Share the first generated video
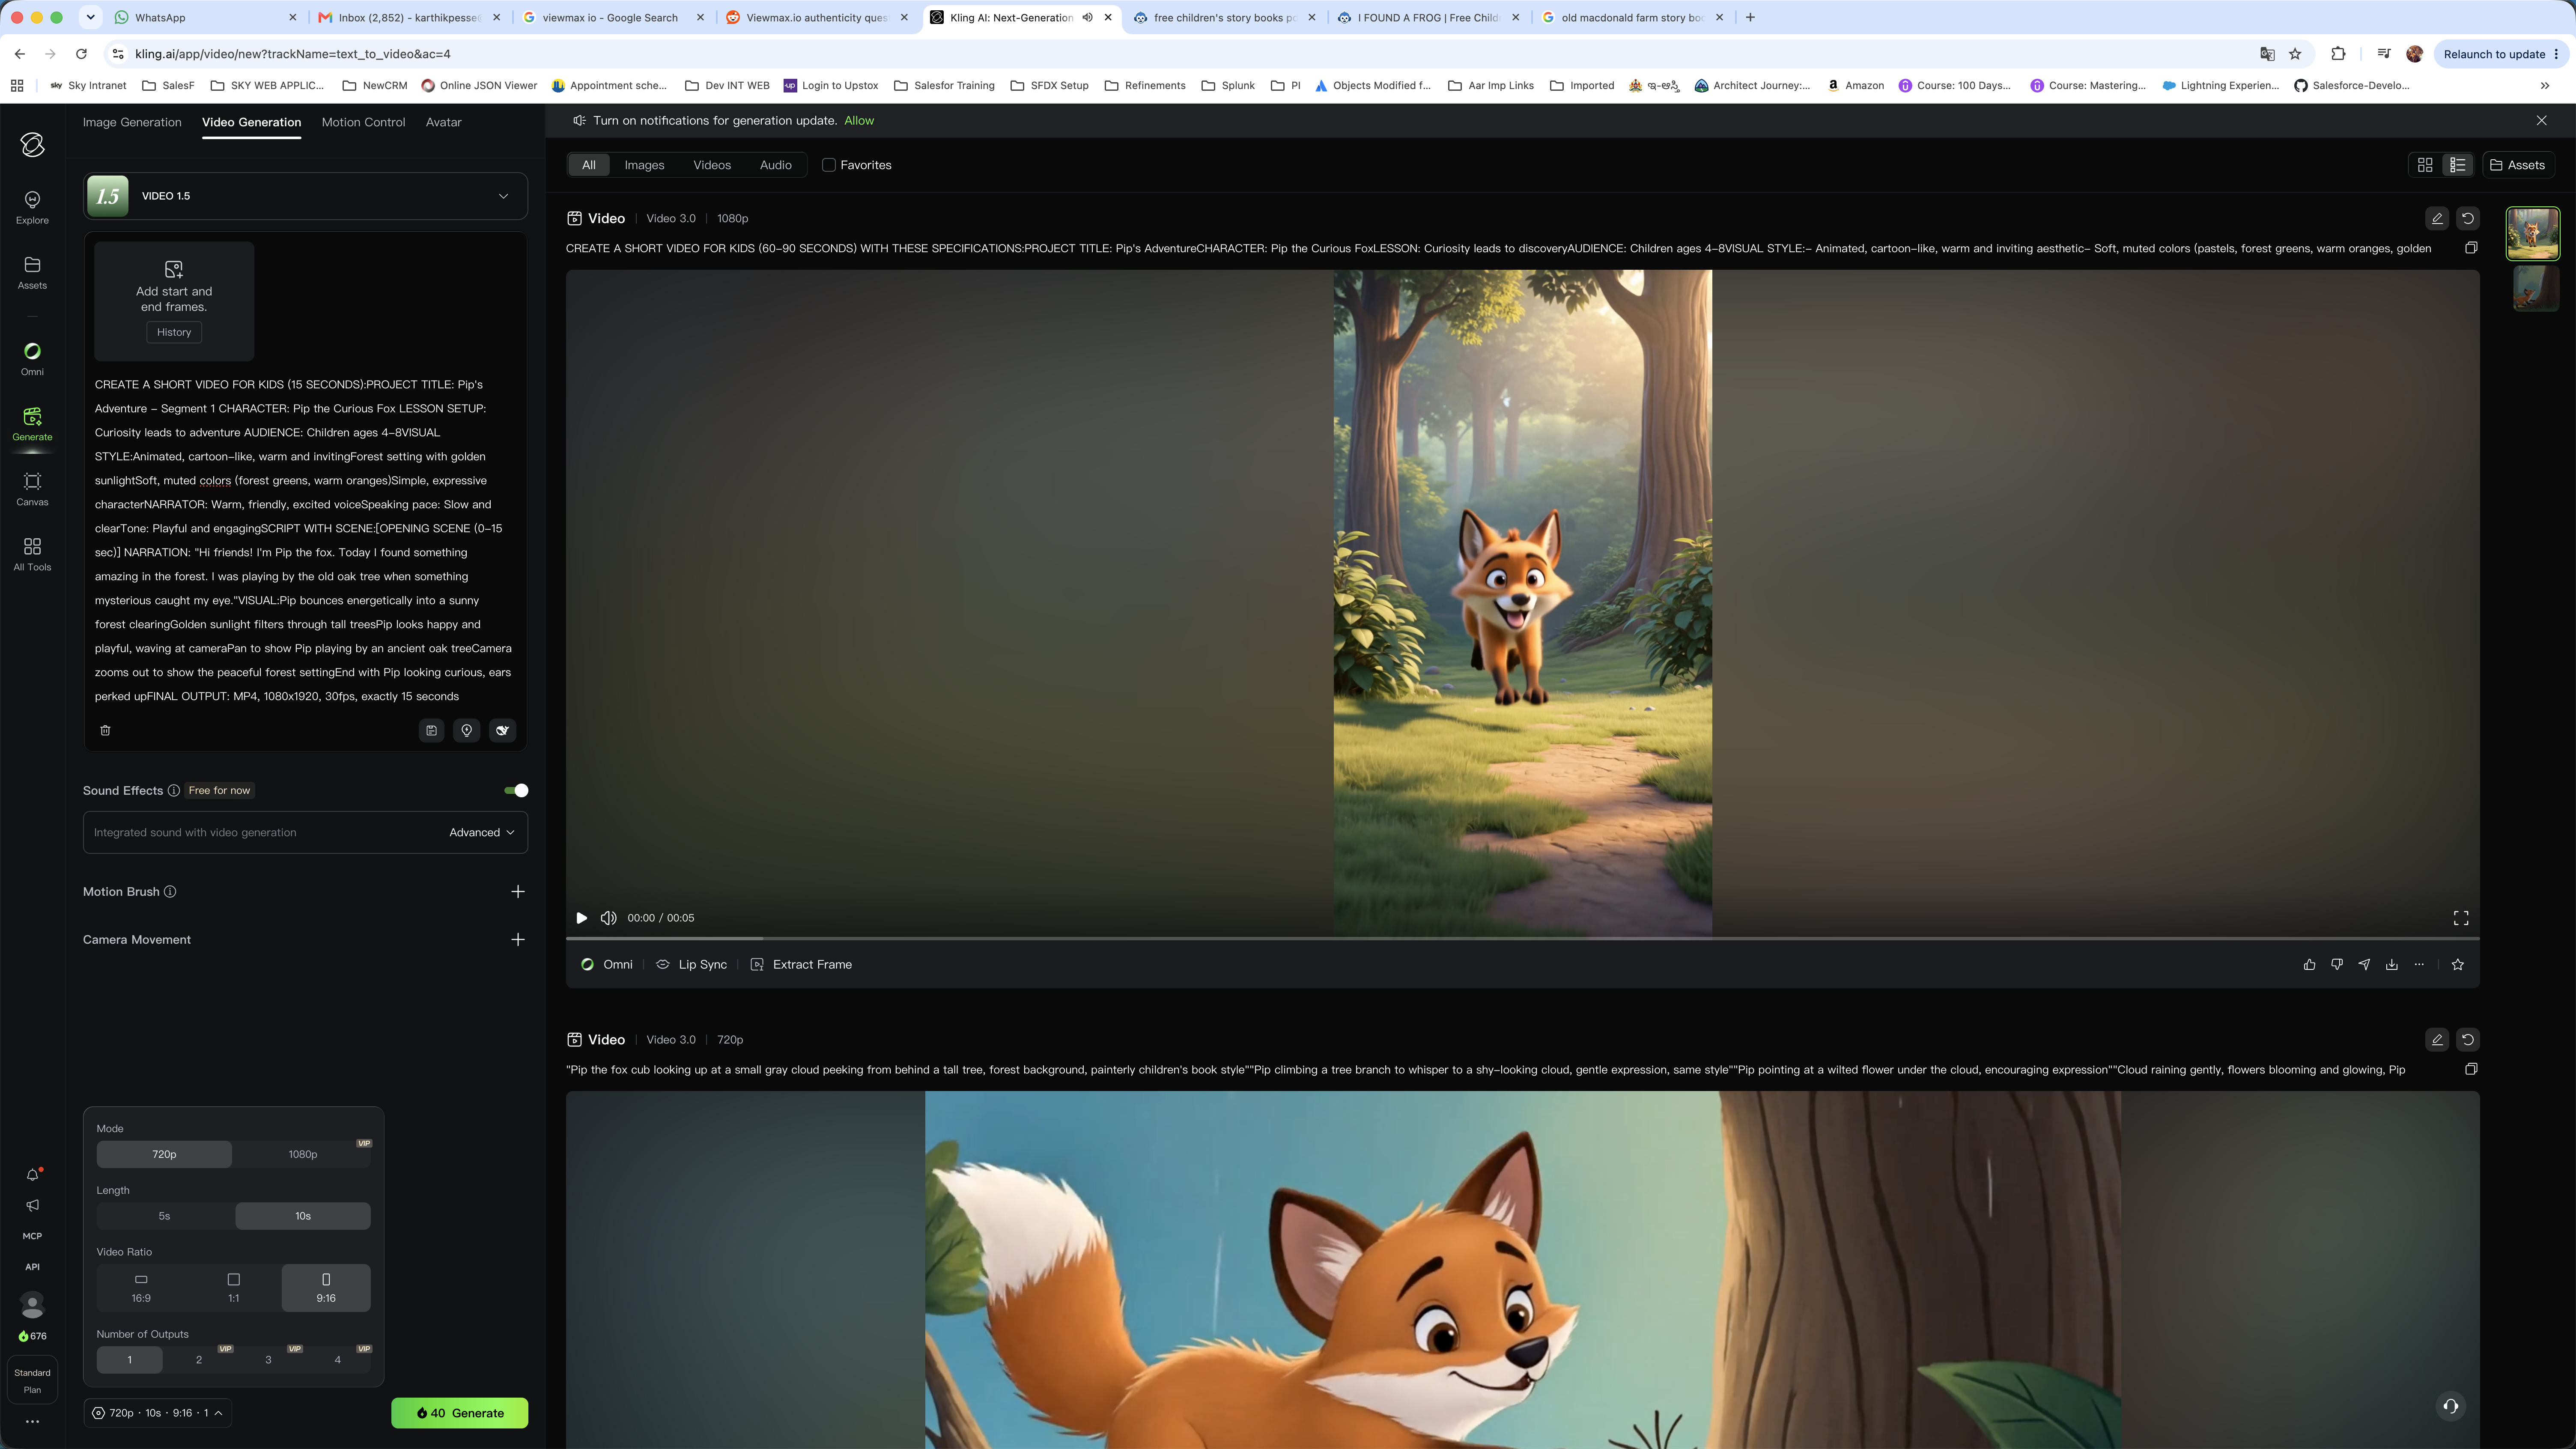The image size is (2576, 1449). [2364, 965]
